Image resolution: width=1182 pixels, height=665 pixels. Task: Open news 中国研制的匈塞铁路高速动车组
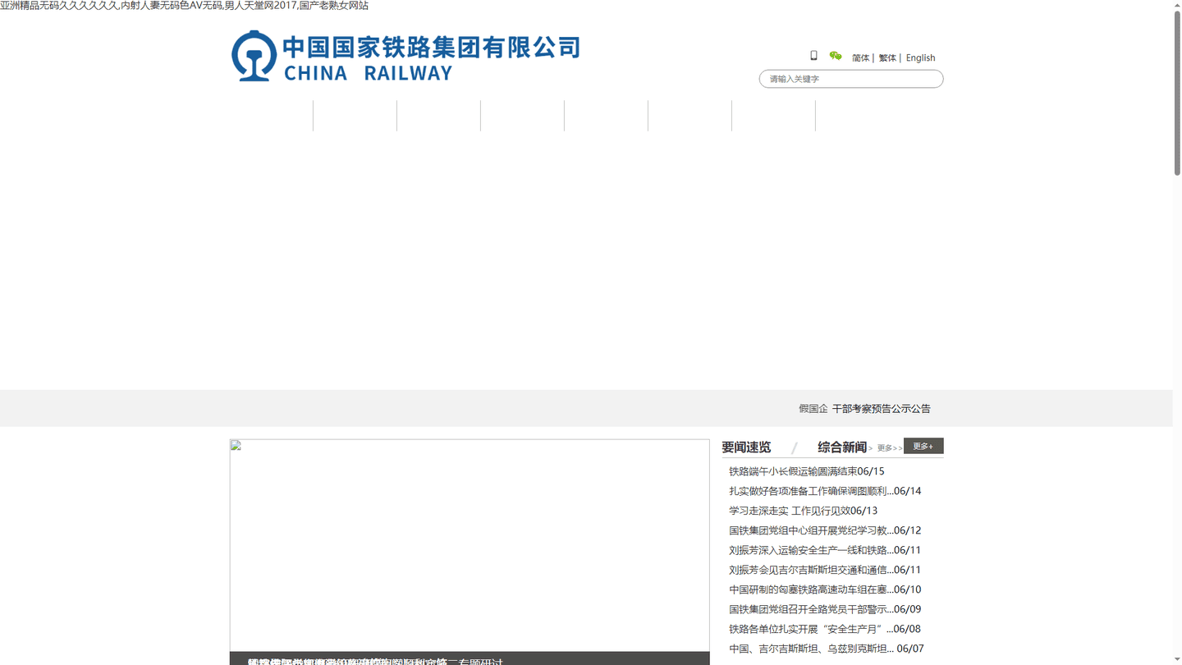(811, 589)
